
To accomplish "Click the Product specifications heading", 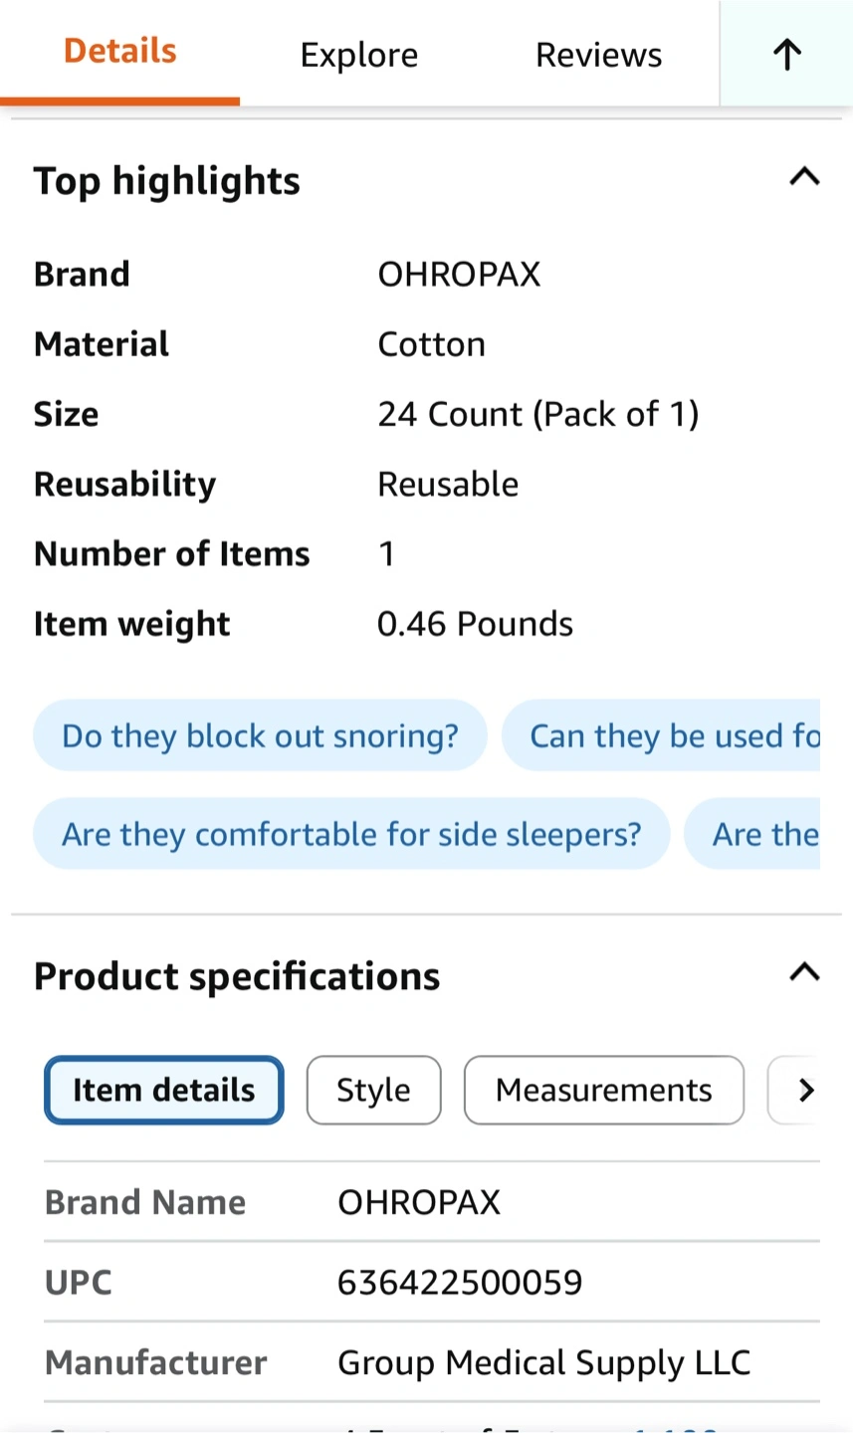I will pyautogui.click(x=237, y=976).
